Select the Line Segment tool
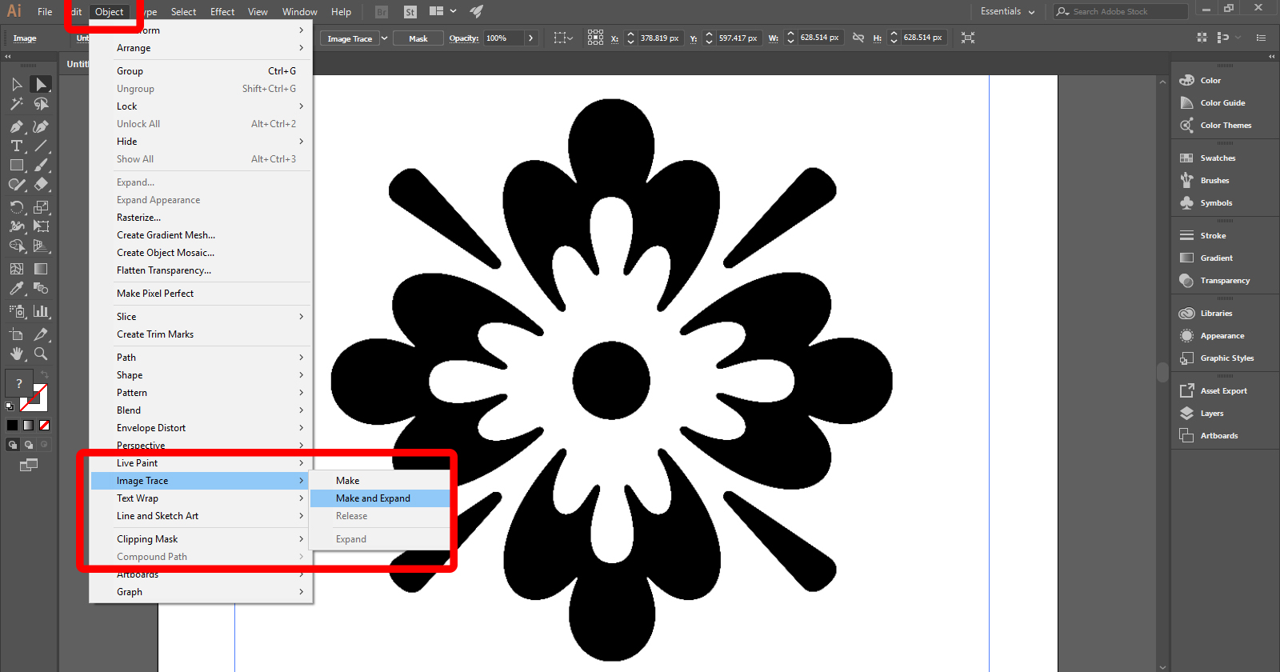This screenshot has height=672, width=1280. (x=41, y=146)
